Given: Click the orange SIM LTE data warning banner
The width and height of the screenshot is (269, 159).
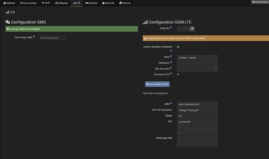Looking at the screenshot, I should [206, 38].
